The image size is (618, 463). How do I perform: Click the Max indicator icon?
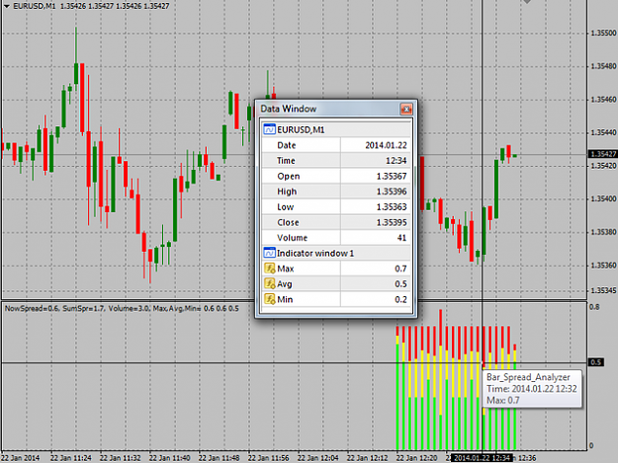coord(270,269)
